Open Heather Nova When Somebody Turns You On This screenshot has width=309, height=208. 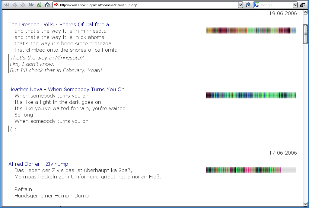(x=66, y=89)
